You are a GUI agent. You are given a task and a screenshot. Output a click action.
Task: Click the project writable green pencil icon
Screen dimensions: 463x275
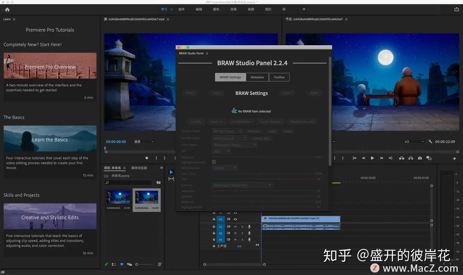tap(106, 264)
